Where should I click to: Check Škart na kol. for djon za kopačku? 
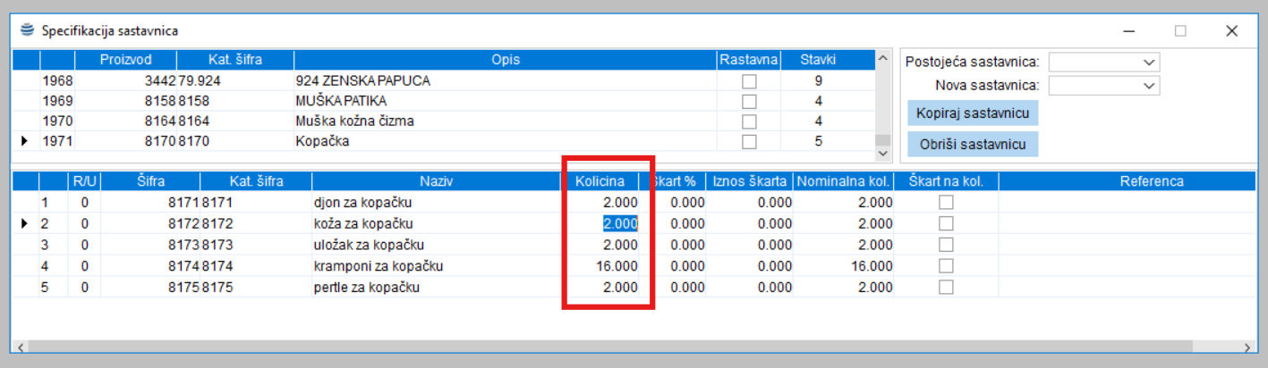[x=945, y=202]
